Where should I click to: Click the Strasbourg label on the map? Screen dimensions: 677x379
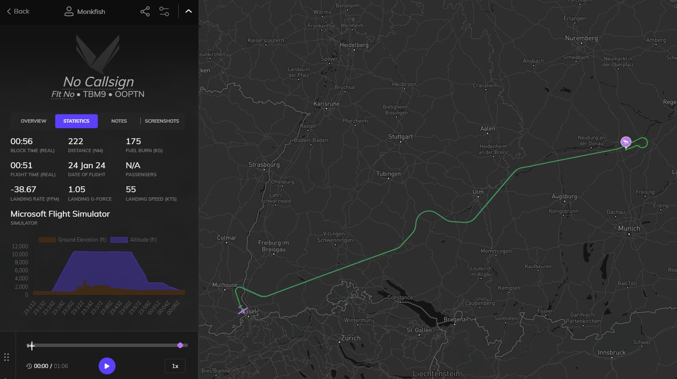pyautogui.click(x=264, y=165)
